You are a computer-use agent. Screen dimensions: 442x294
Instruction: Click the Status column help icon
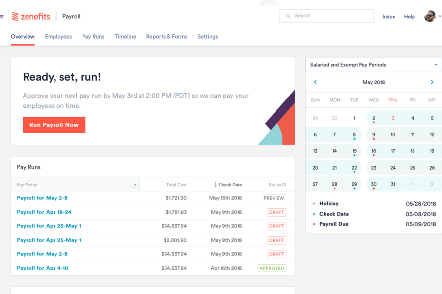(x=282, y=184)
